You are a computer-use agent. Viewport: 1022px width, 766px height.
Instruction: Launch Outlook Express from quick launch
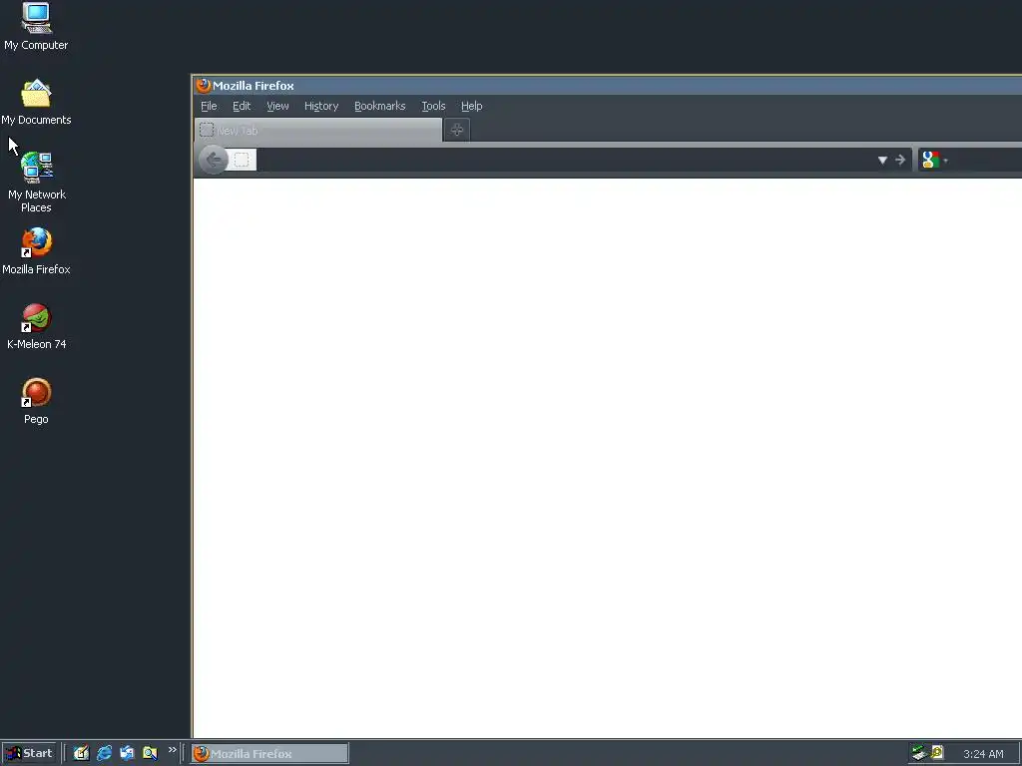127,753
